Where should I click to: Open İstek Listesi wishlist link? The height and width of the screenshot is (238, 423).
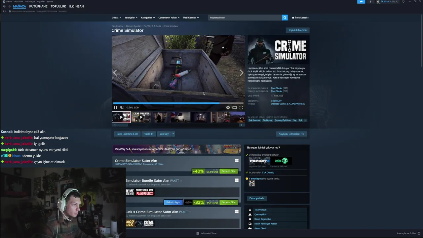coord(300,18)
